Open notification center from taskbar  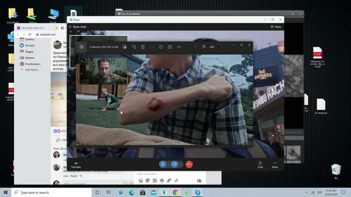[344, 192]
